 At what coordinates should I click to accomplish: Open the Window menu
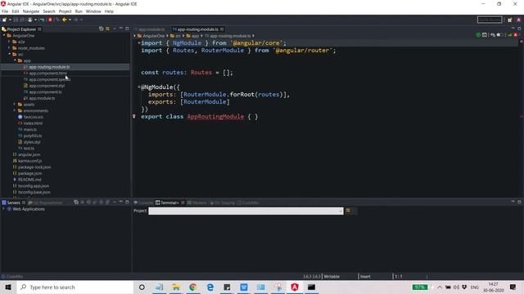pyautogui.click(x=93, y=11)
